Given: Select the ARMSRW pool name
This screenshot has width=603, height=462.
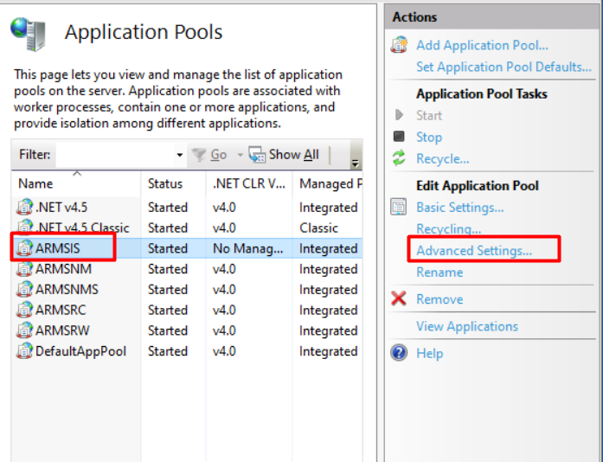Looking at the screenshot, I should point(62,330).
